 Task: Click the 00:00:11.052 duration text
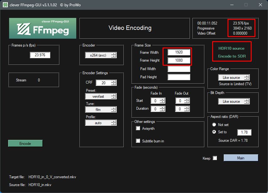207,23
